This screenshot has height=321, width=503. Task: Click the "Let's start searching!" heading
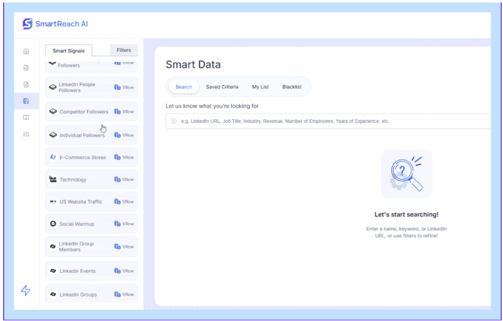406,215
